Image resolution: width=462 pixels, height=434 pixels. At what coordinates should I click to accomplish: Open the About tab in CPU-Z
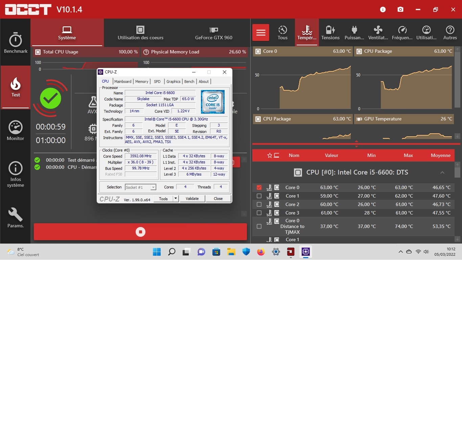coord(204,82)
